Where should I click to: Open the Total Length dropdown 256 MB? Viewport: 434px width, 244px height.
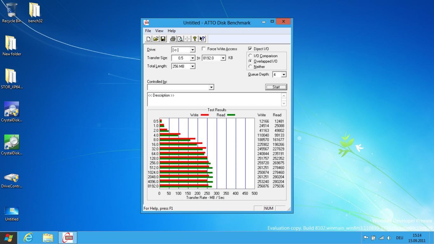(192, 66)
